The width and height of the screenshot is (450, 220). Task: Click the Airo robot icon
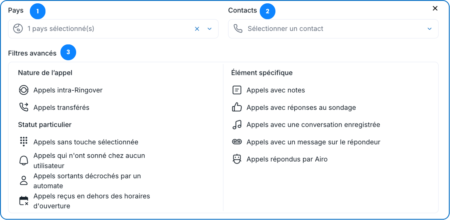(x=237, y=159)
